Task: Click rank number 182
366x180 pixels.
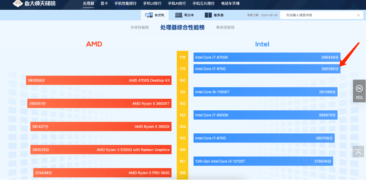Action: coord(182,103)
